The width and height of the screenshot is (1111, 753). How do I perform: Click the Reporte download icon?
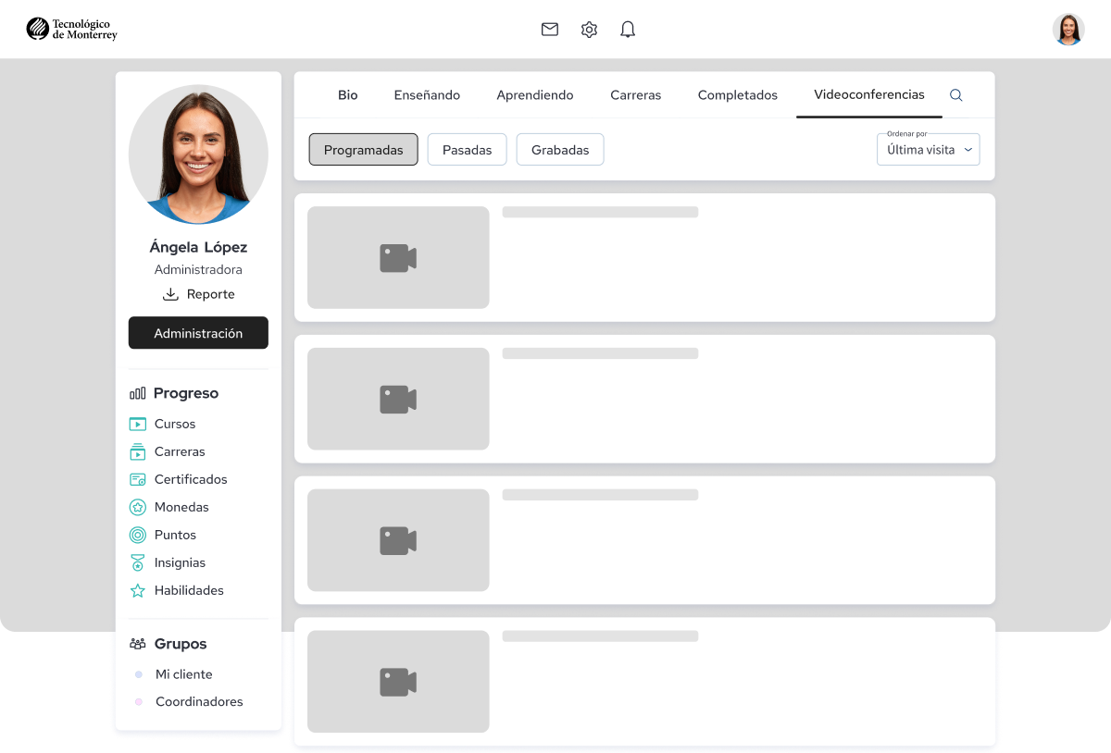point(170,294)
